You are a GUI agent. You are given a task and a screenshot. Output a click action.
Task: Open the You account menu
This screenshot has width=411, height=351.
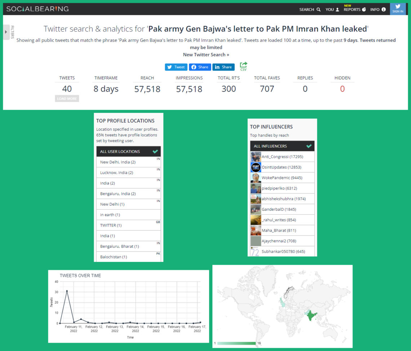coord(332,9)
